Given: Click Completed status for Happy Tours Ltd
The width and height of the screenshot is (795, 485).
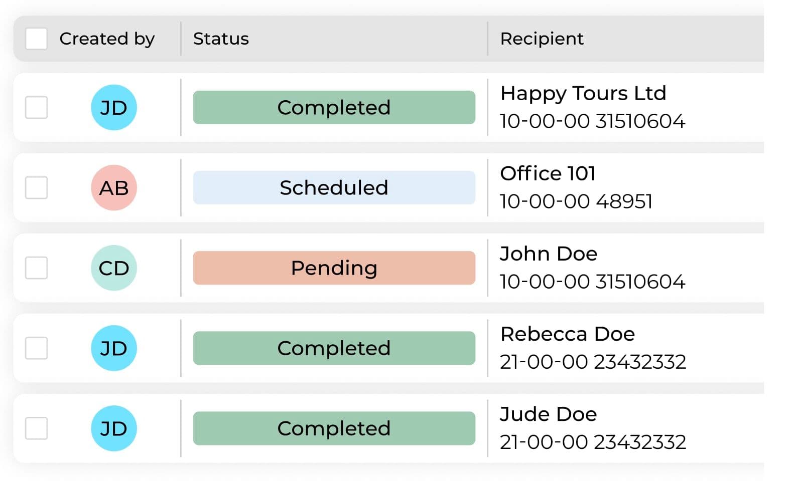Looking at the screenshot, I should click(334, 108).
